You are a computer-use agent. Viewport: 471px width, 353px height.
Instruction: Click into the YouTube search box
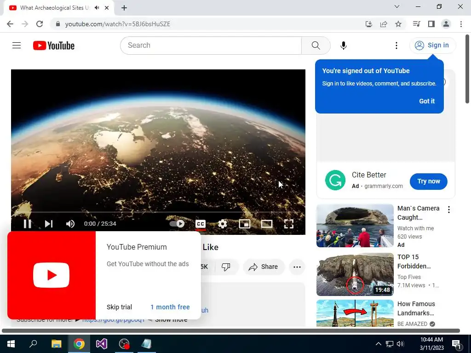pos(211,46)
